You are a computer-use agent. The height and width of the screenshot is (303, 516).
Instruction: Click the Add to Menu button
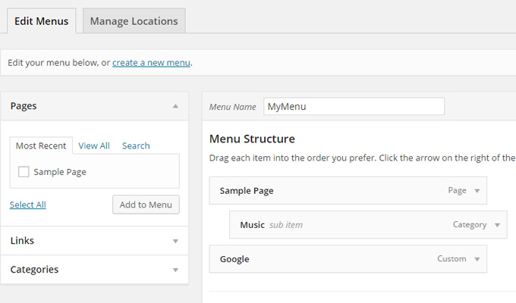point(146,205)
